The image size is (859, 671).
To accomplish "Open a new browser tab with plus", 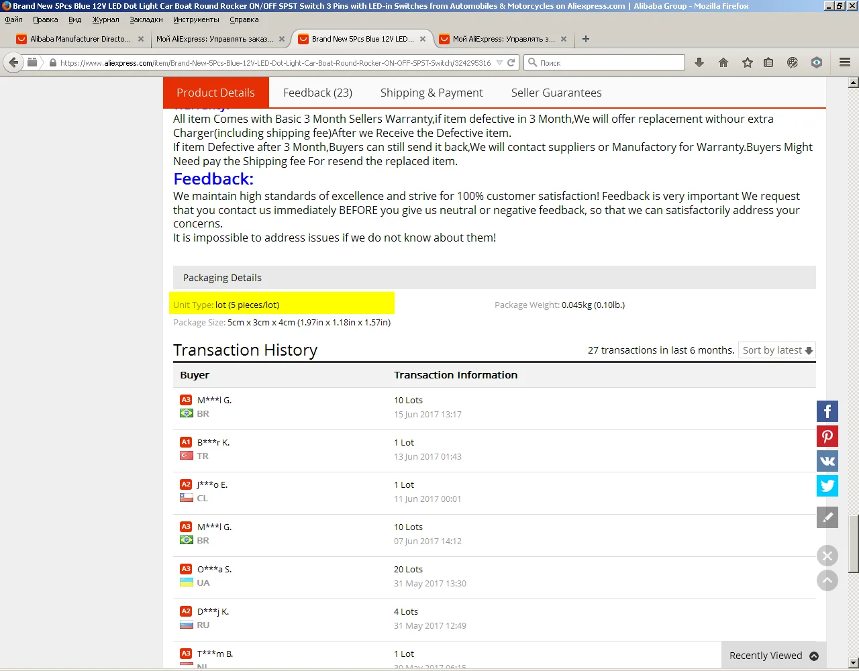I will tap(586, 39).
